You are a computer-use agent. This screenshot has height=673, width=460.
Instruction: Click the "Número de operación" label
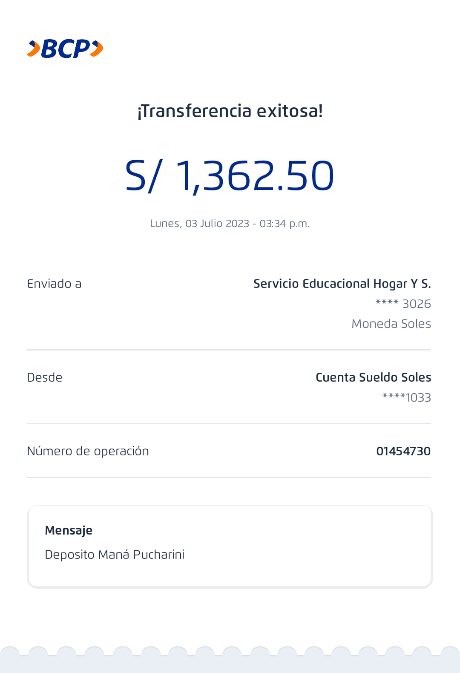[x=88, y=452]
